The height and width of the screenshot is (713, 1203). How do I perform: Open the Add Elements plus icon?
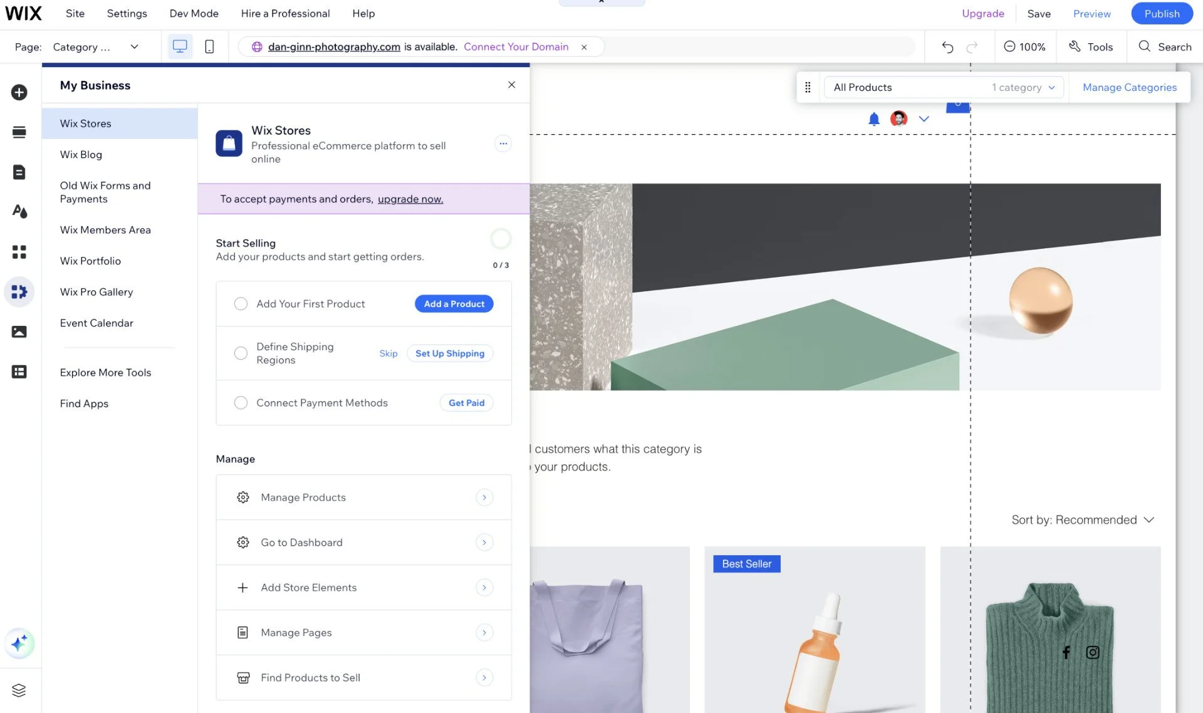(x=19, y=93)
